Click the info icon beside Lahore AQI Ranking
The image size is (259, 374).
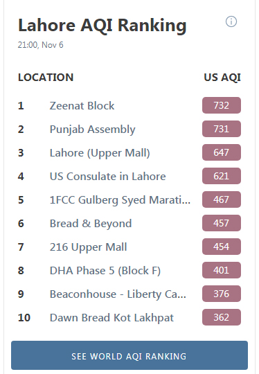[x=231, y=21]
